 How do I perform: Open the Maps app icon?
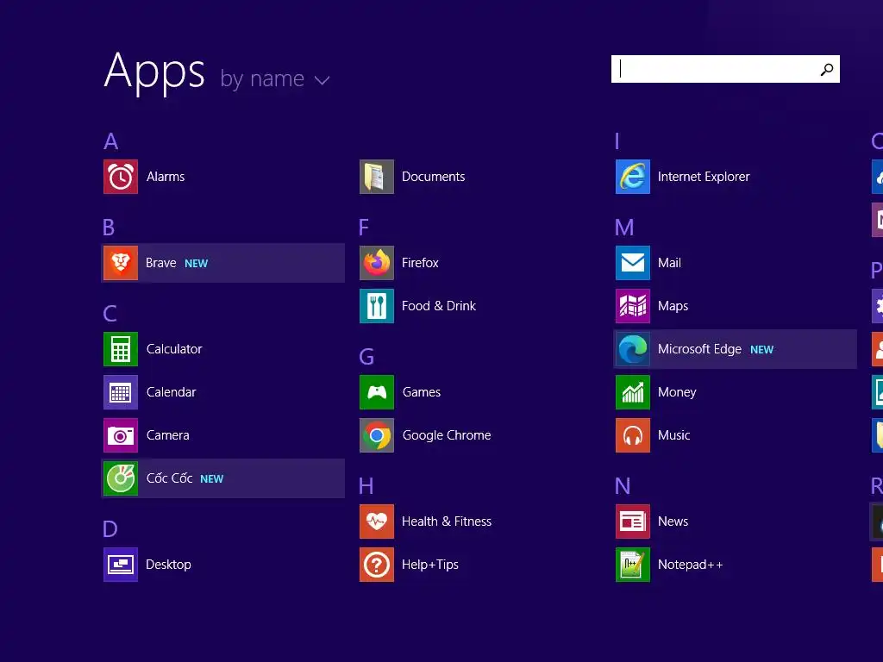pyautogui.click(x=633, y=306)
